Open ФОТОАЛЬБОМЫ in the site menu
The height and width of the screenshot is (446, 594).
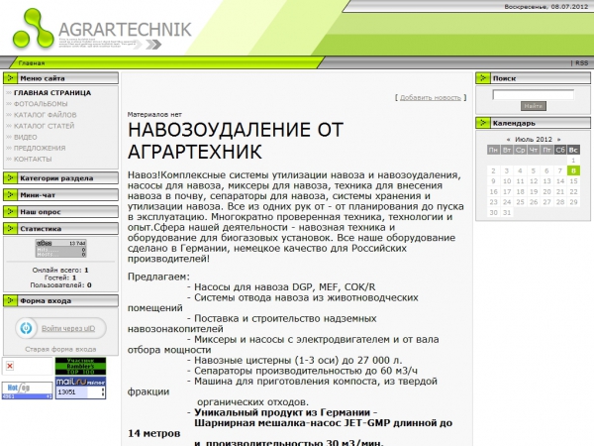tap(41, 104)
